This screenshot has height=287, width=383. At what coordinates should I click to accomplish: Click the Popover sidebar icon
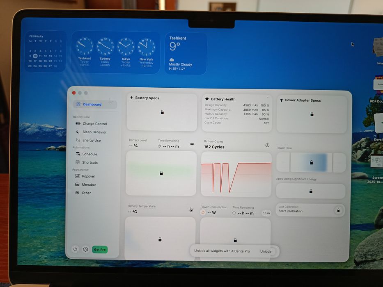78,176
